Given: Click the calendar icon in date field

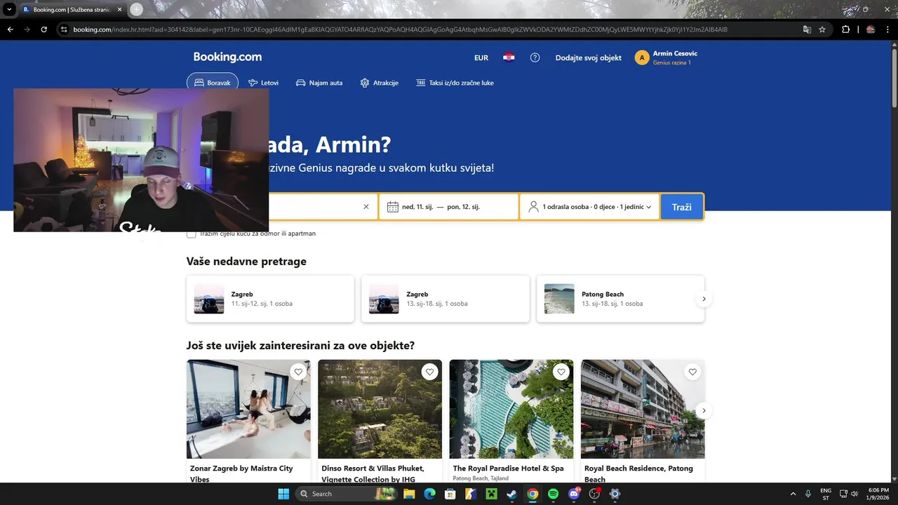Looking at the screenshot, I should click(x=393, y=207).
